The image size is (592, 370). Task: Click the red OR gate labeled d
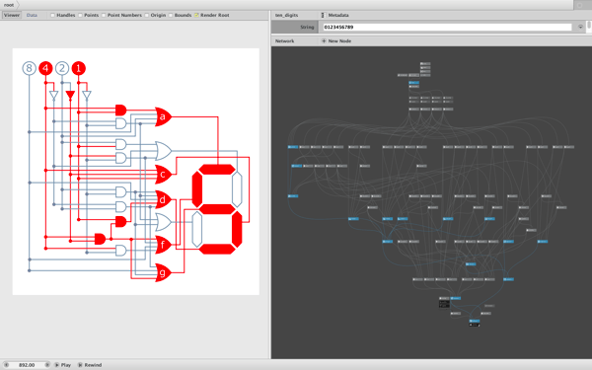point(163,199)
